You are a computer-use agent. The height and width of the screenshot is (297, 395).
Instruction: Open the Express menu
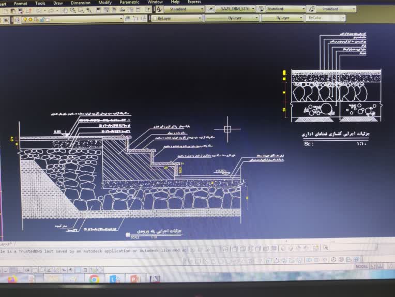point(194,2)
